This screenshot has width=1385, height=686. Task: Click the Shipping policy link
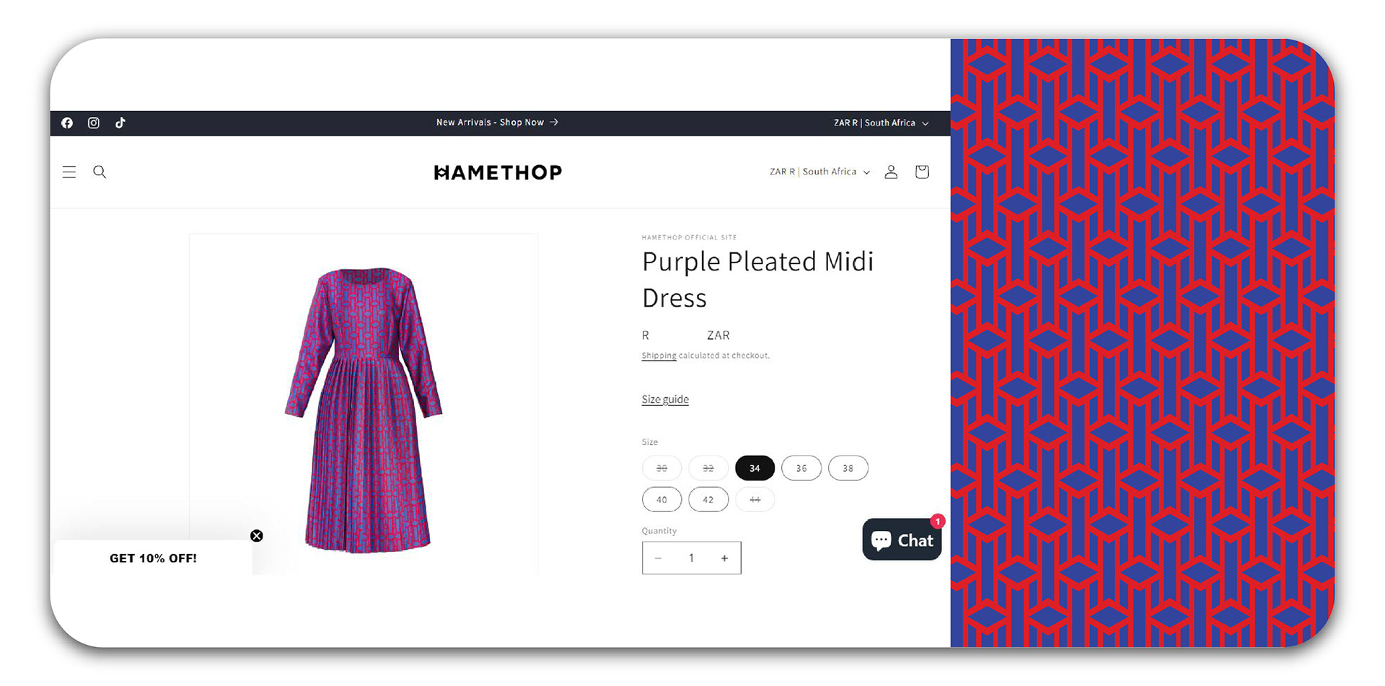click(x=659, y=356)
